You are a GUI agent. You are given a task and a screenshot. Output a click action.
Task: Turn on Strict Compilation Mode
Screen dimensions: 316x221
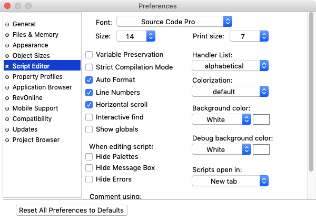tap(90, 67)
